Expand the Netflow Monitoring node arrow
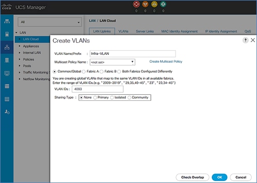 click(x=20, y=79)
